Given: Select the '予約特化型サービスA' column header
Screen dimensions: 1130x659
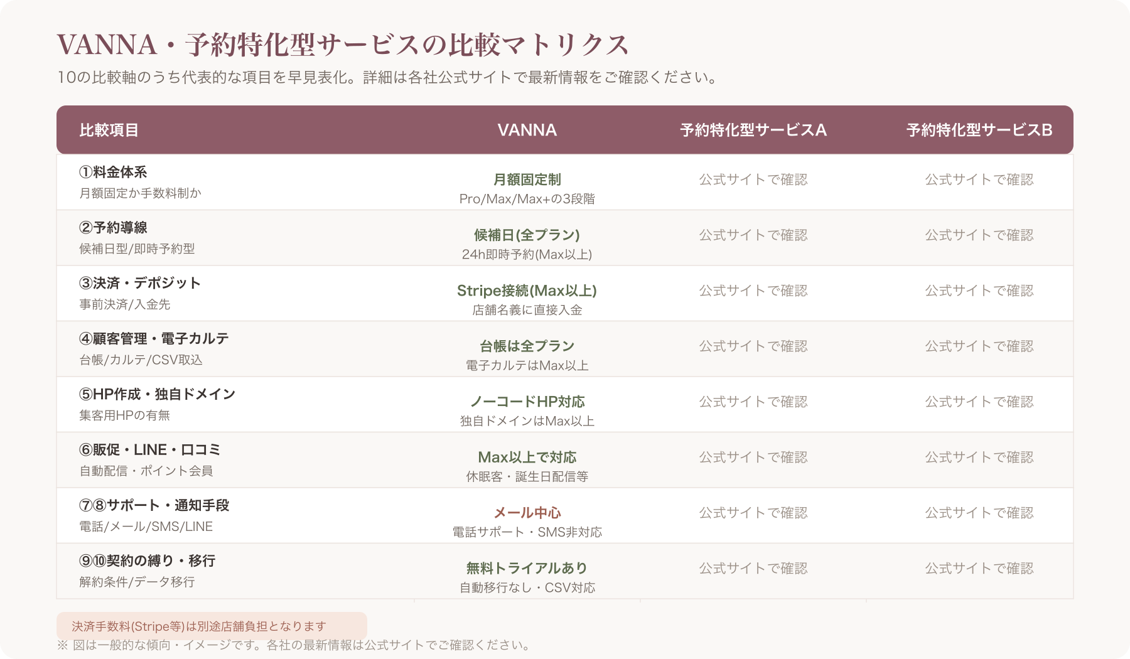Looking at the screenshot, I should tap(753, 130).
